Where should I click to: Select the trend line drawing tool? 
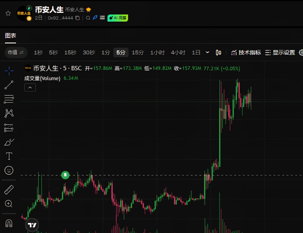pos(9,85)
